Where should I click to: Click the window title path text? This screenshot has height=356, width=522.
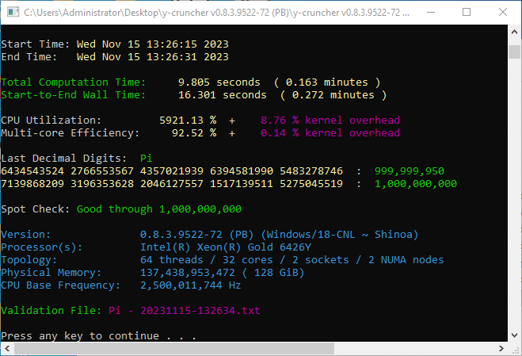[217, 13]
